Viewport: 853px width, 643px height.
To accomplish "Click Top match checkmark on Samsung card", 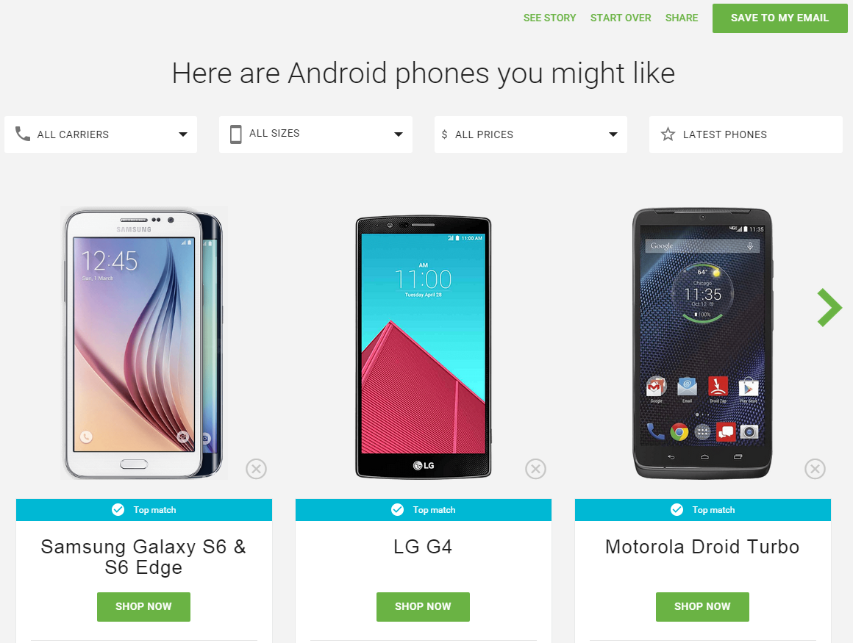I will click(118, 510).
